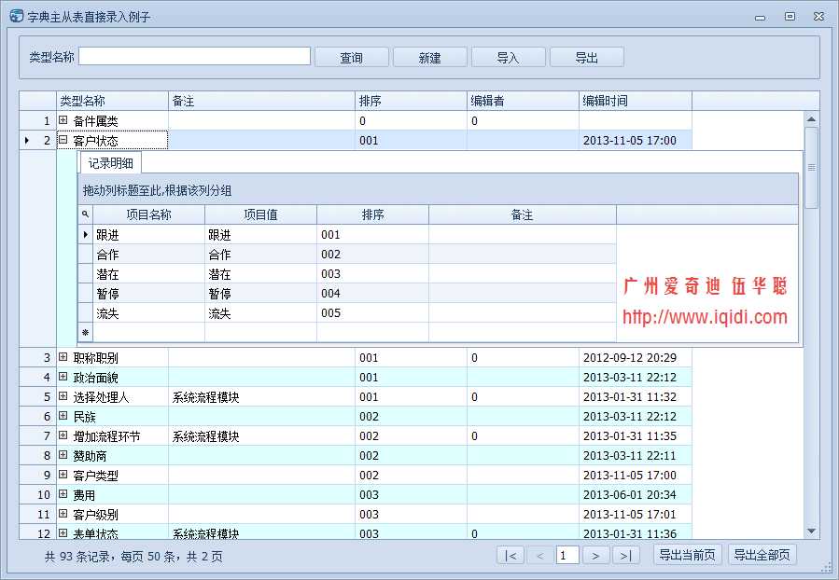The height and width of the screenshot is (580, 839).
Task: Expand the 客户级别 row
Action: [x=63, y=514]
